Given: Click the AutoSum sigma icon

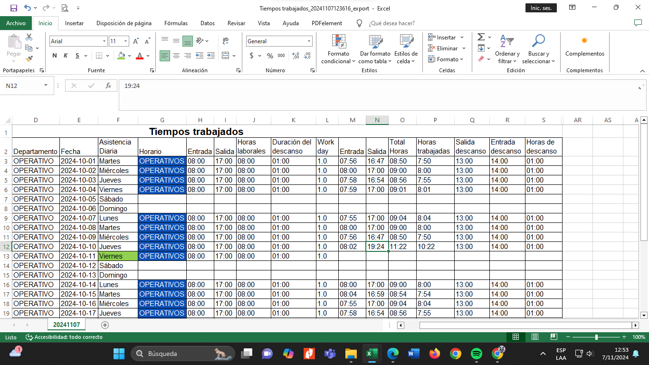Looking at the screenshot, I should tap(481, 37).
